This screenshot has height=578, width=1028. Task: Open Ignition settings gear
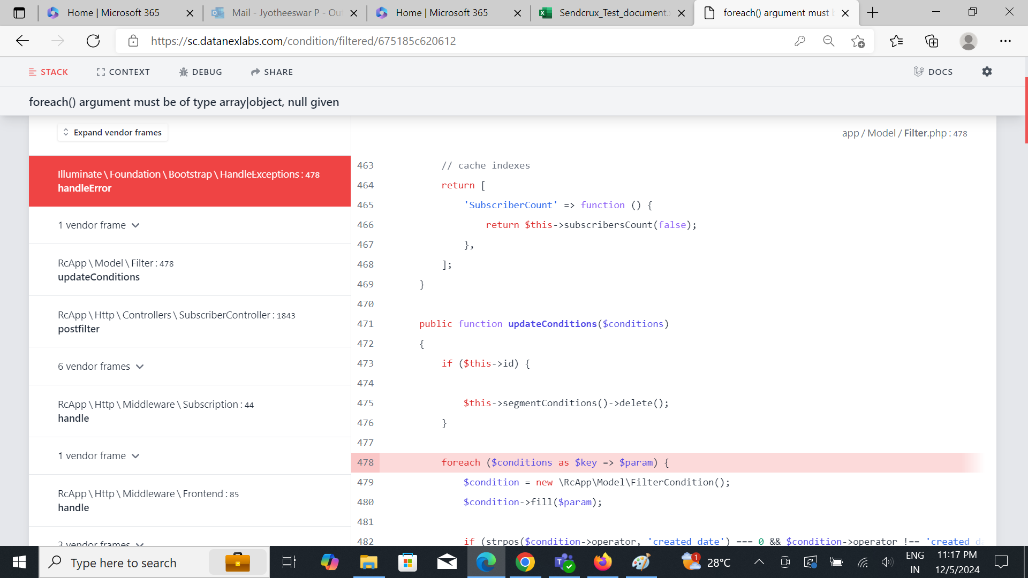(987, 71)
